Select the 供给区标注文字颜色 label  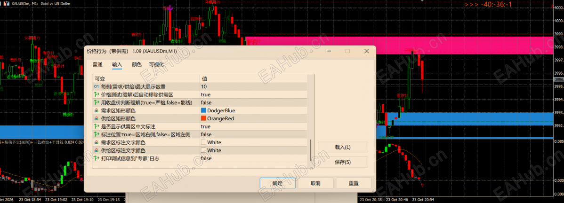(123, 150)
